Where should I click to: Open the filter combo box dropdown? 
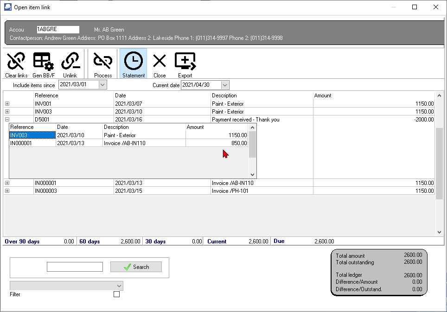119,286
